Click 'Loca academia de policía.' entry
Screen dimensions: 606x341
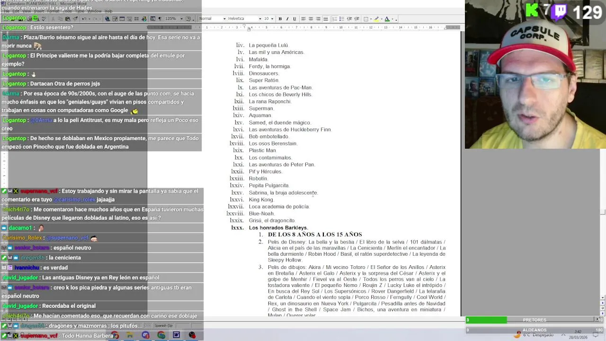pyautogui.click(x=279, y=206)
